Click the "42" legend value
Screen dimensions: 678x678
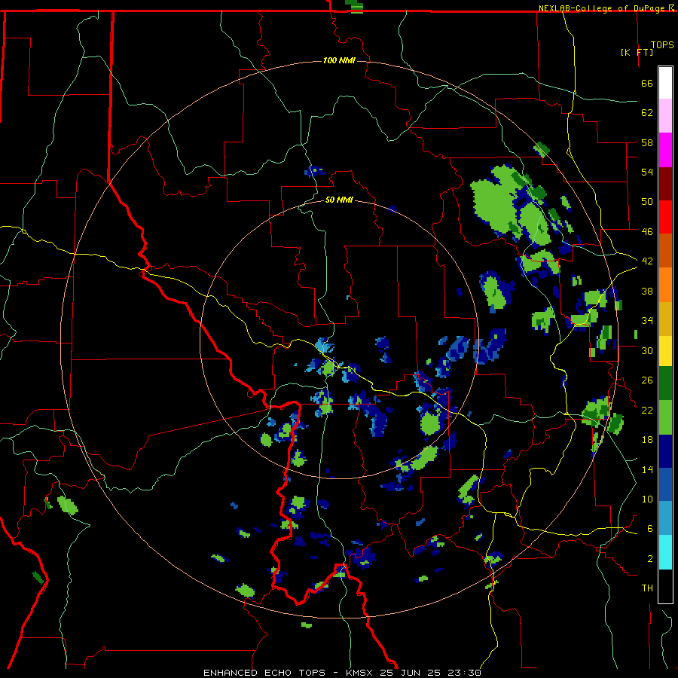click(x=647, y=261)
